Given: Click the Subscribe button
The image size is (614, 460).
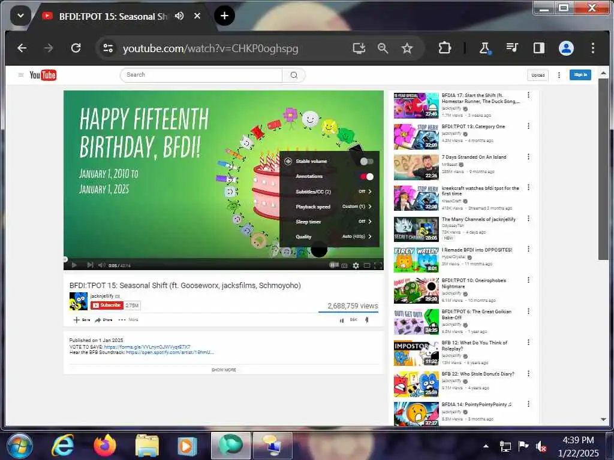Looking at the screenshot, I should pyautogui.click(x=107, y=305).
